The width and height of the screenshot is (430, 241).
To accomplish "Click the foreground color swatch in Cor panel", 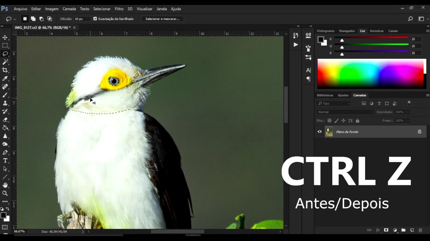I will tap(320, 39).
